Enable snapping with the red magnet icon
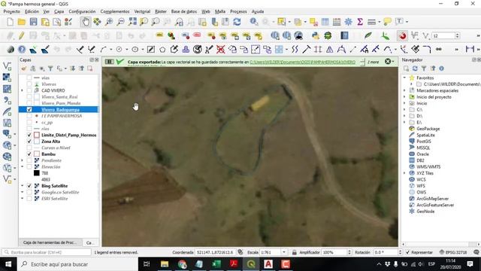 click(403, 36)
